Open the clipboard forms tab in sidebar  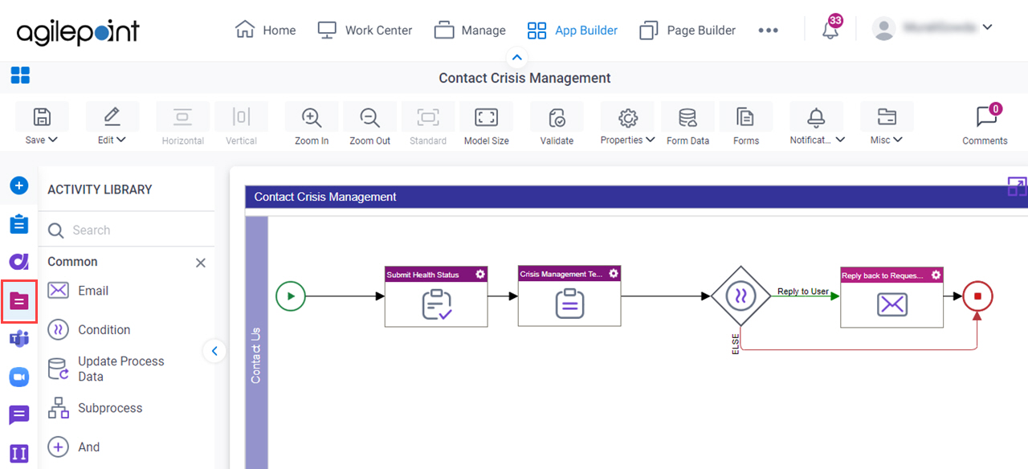pos(19,224)
